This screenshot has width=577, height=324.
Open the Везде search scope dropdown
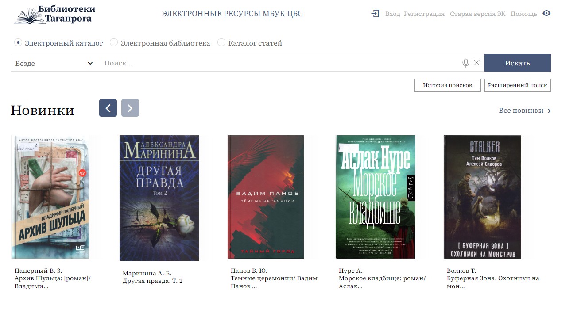(54, 63)
